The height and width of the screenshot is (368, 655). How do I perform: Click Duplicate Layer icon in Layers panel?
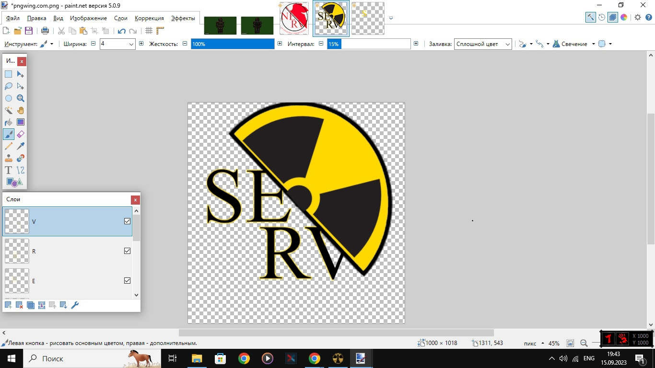31,305
